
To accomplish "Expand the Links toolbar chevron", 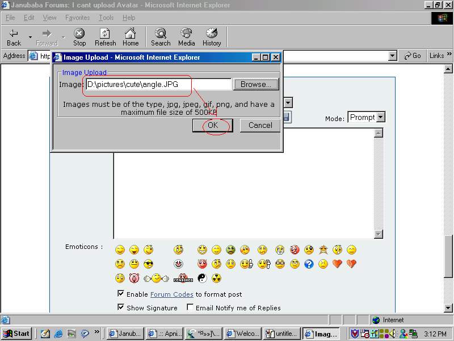I will click(x=449, y=54).
